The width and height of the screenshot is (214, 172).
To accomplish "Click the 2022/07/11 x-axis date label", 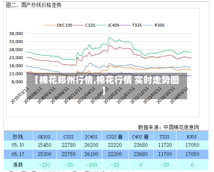I will point(126,95).
